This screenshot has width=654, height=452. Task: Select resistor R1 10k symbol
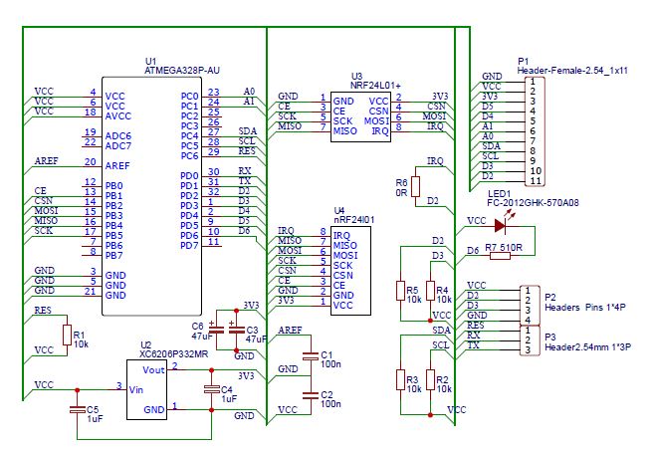(x=67, y=335)
